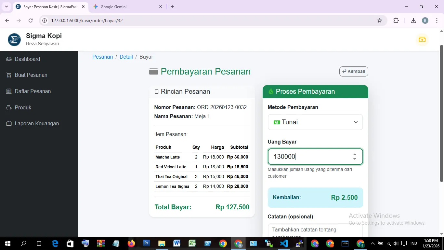The image size is (444, 250).
Task: Open the Chrome three-dot menu
Action: coord(437,21)
